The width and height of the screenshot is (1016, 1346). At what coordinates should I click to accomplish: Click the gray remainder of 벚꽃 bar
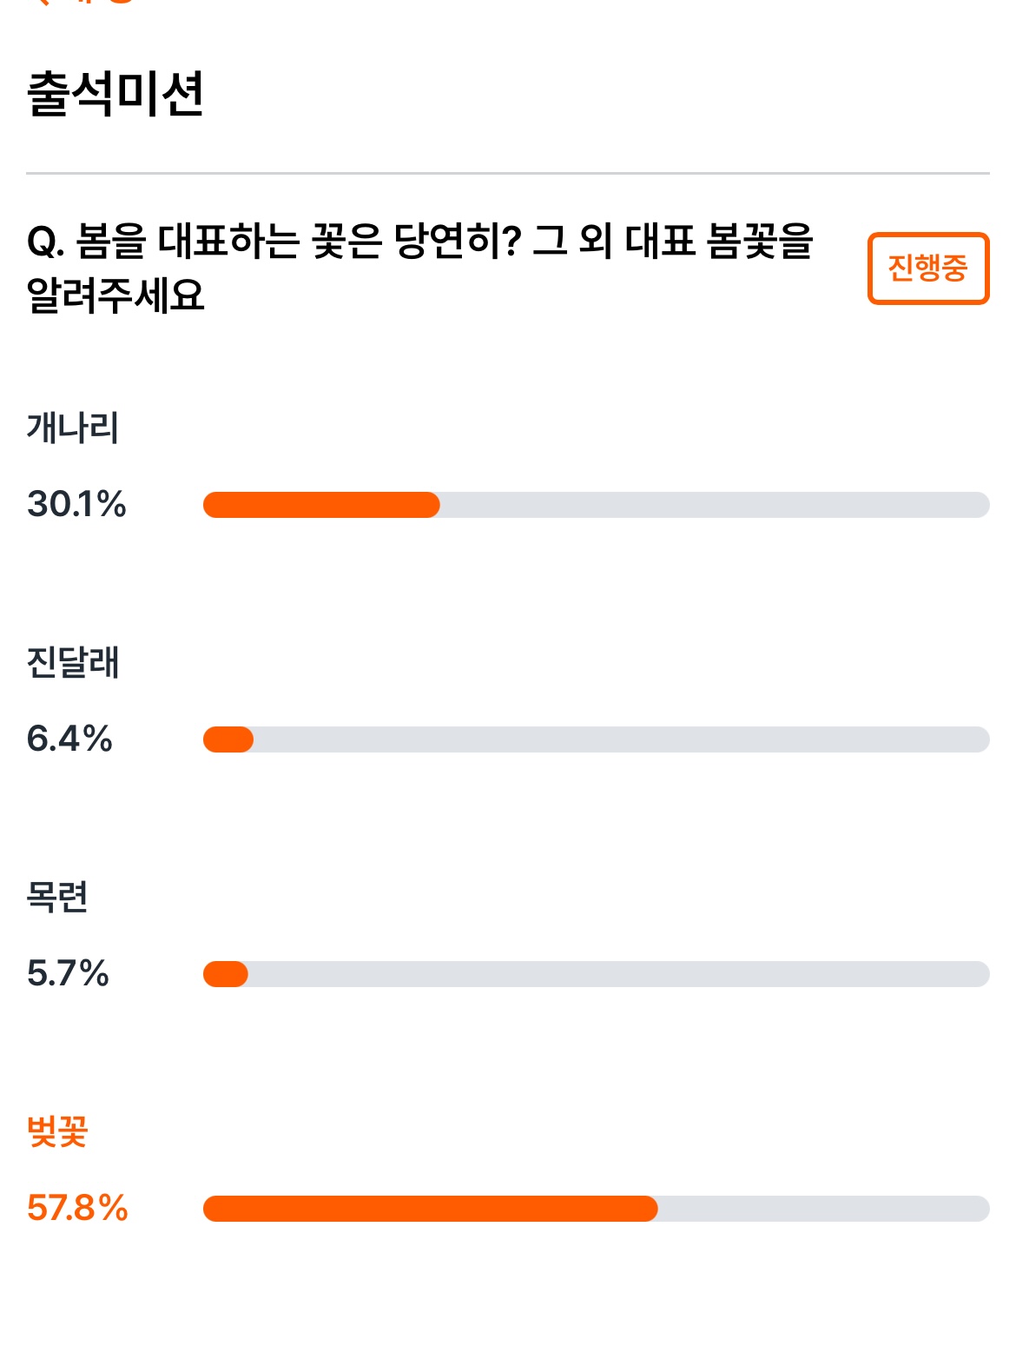[x=824, y=1209]
